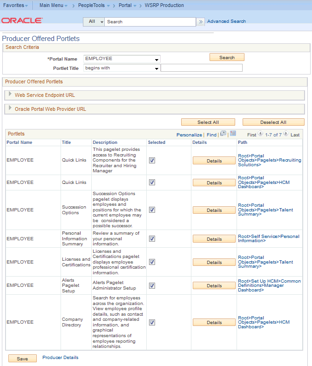The height and width of the screenshot is (366, 312).
Task: Sort by Title column header
Action: click(66, 142)
